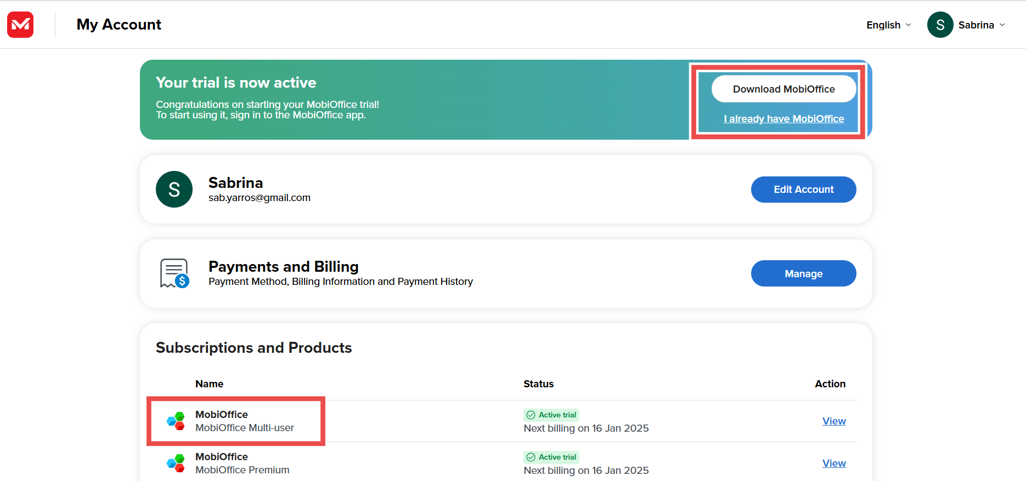Viewport: 1026px width, 481px height.
Task: Click the Premium Active trial badge
Action: [551, 457]
